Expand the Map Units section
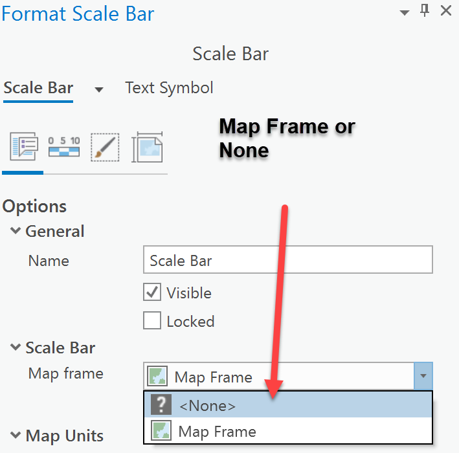459x453 pixels. [15, 436]
